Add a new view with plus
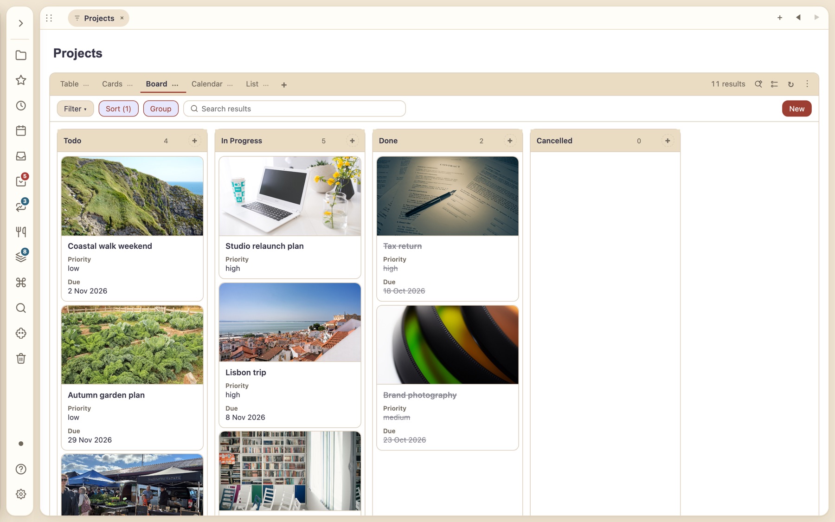The image size is (835, 522). pos(284,84)
